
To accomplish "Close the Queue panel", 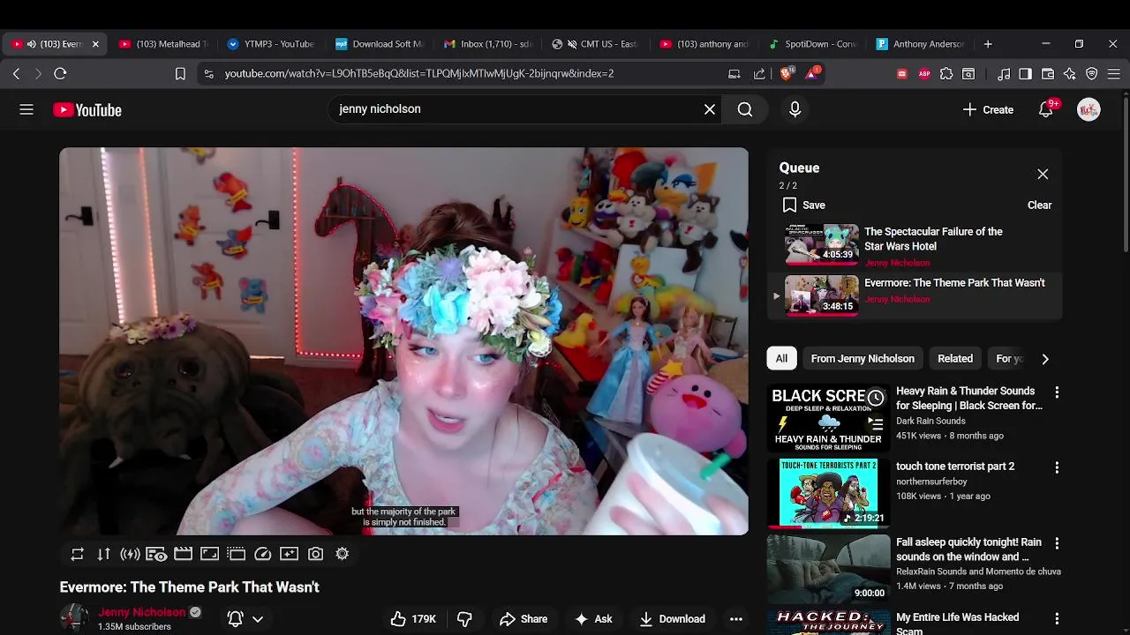I will [1043, 174].
